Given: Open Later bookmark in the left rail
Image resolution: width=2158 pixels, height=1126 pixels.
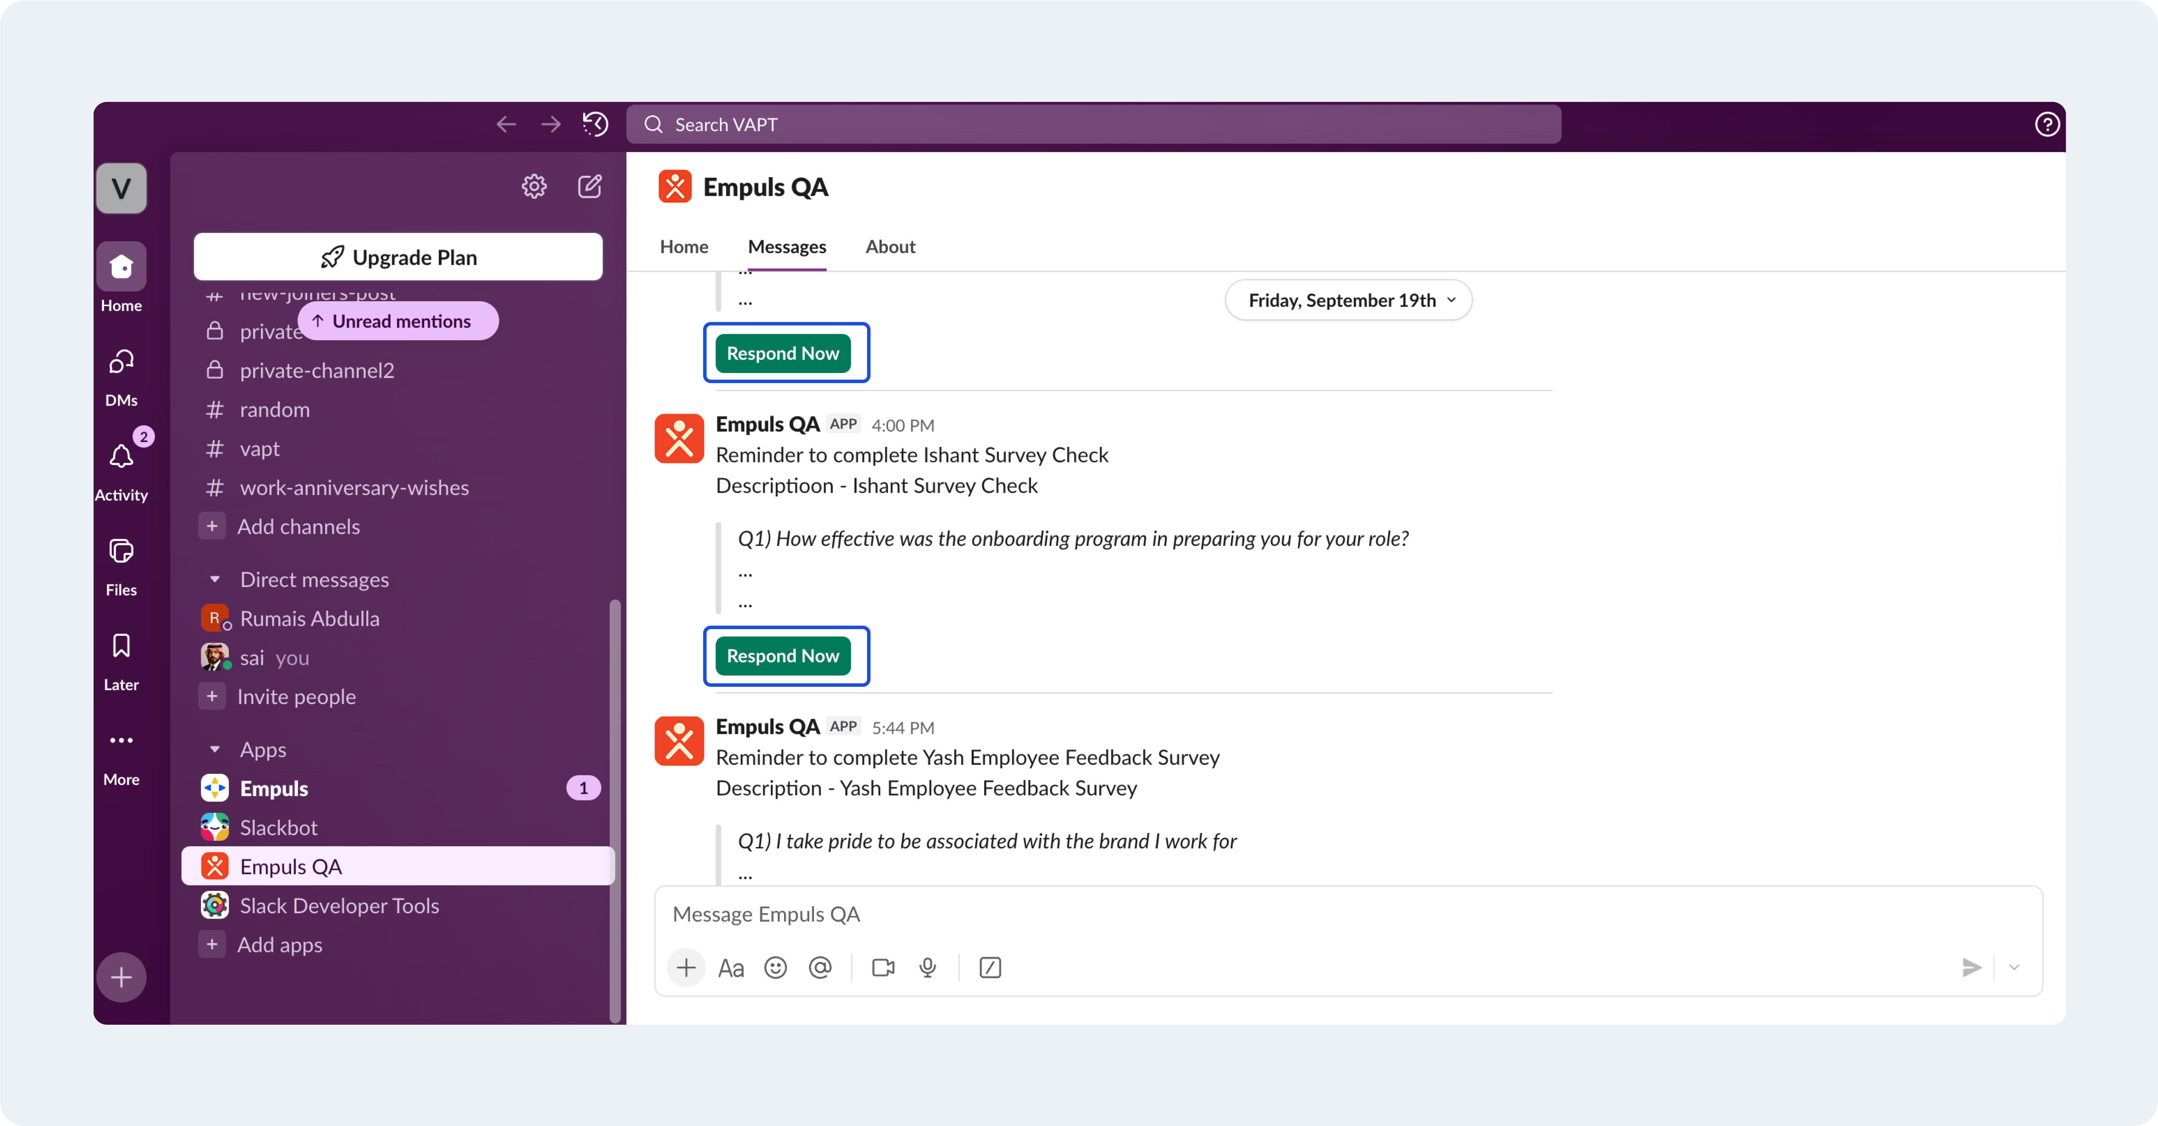Looking at the screenshot, I should (121, 661).
